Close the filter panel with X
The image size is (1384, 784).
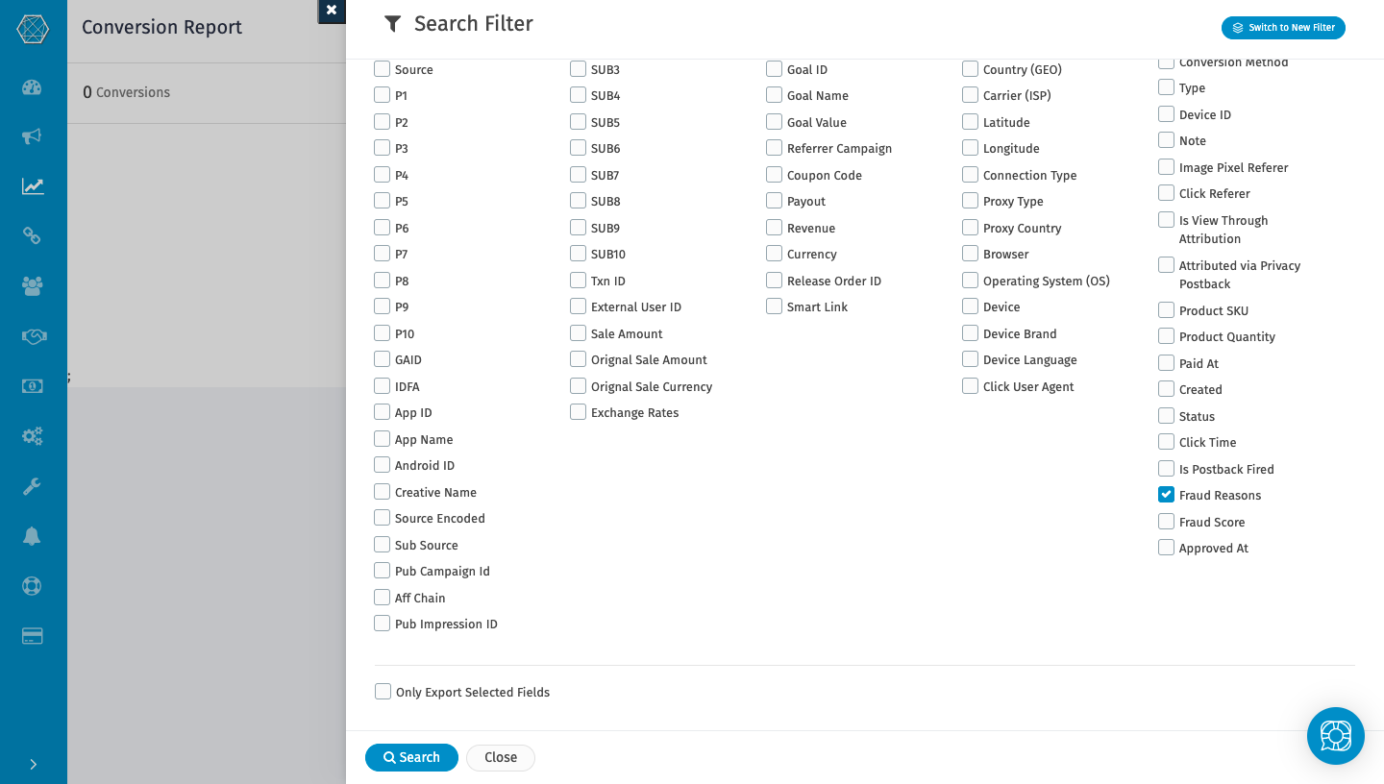pyautogui.click(x=332, y=11)
